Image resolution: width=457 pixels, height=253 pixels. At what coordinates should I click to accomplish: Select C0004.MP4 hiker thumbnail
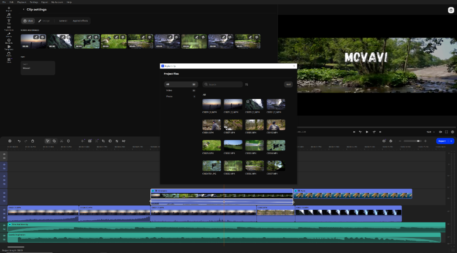[x=211, y=125]
